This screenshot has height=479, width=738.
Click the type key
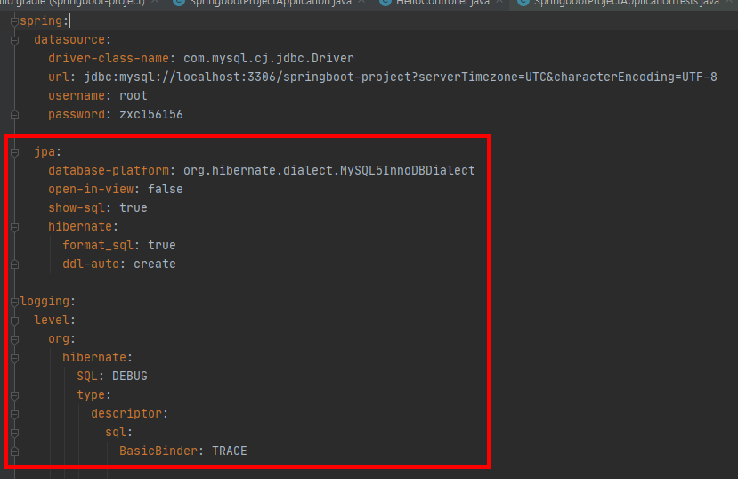[91, 394]
